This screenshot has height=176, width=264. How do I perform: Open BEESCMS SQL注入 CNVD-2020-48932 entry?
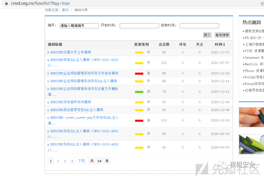83,147
